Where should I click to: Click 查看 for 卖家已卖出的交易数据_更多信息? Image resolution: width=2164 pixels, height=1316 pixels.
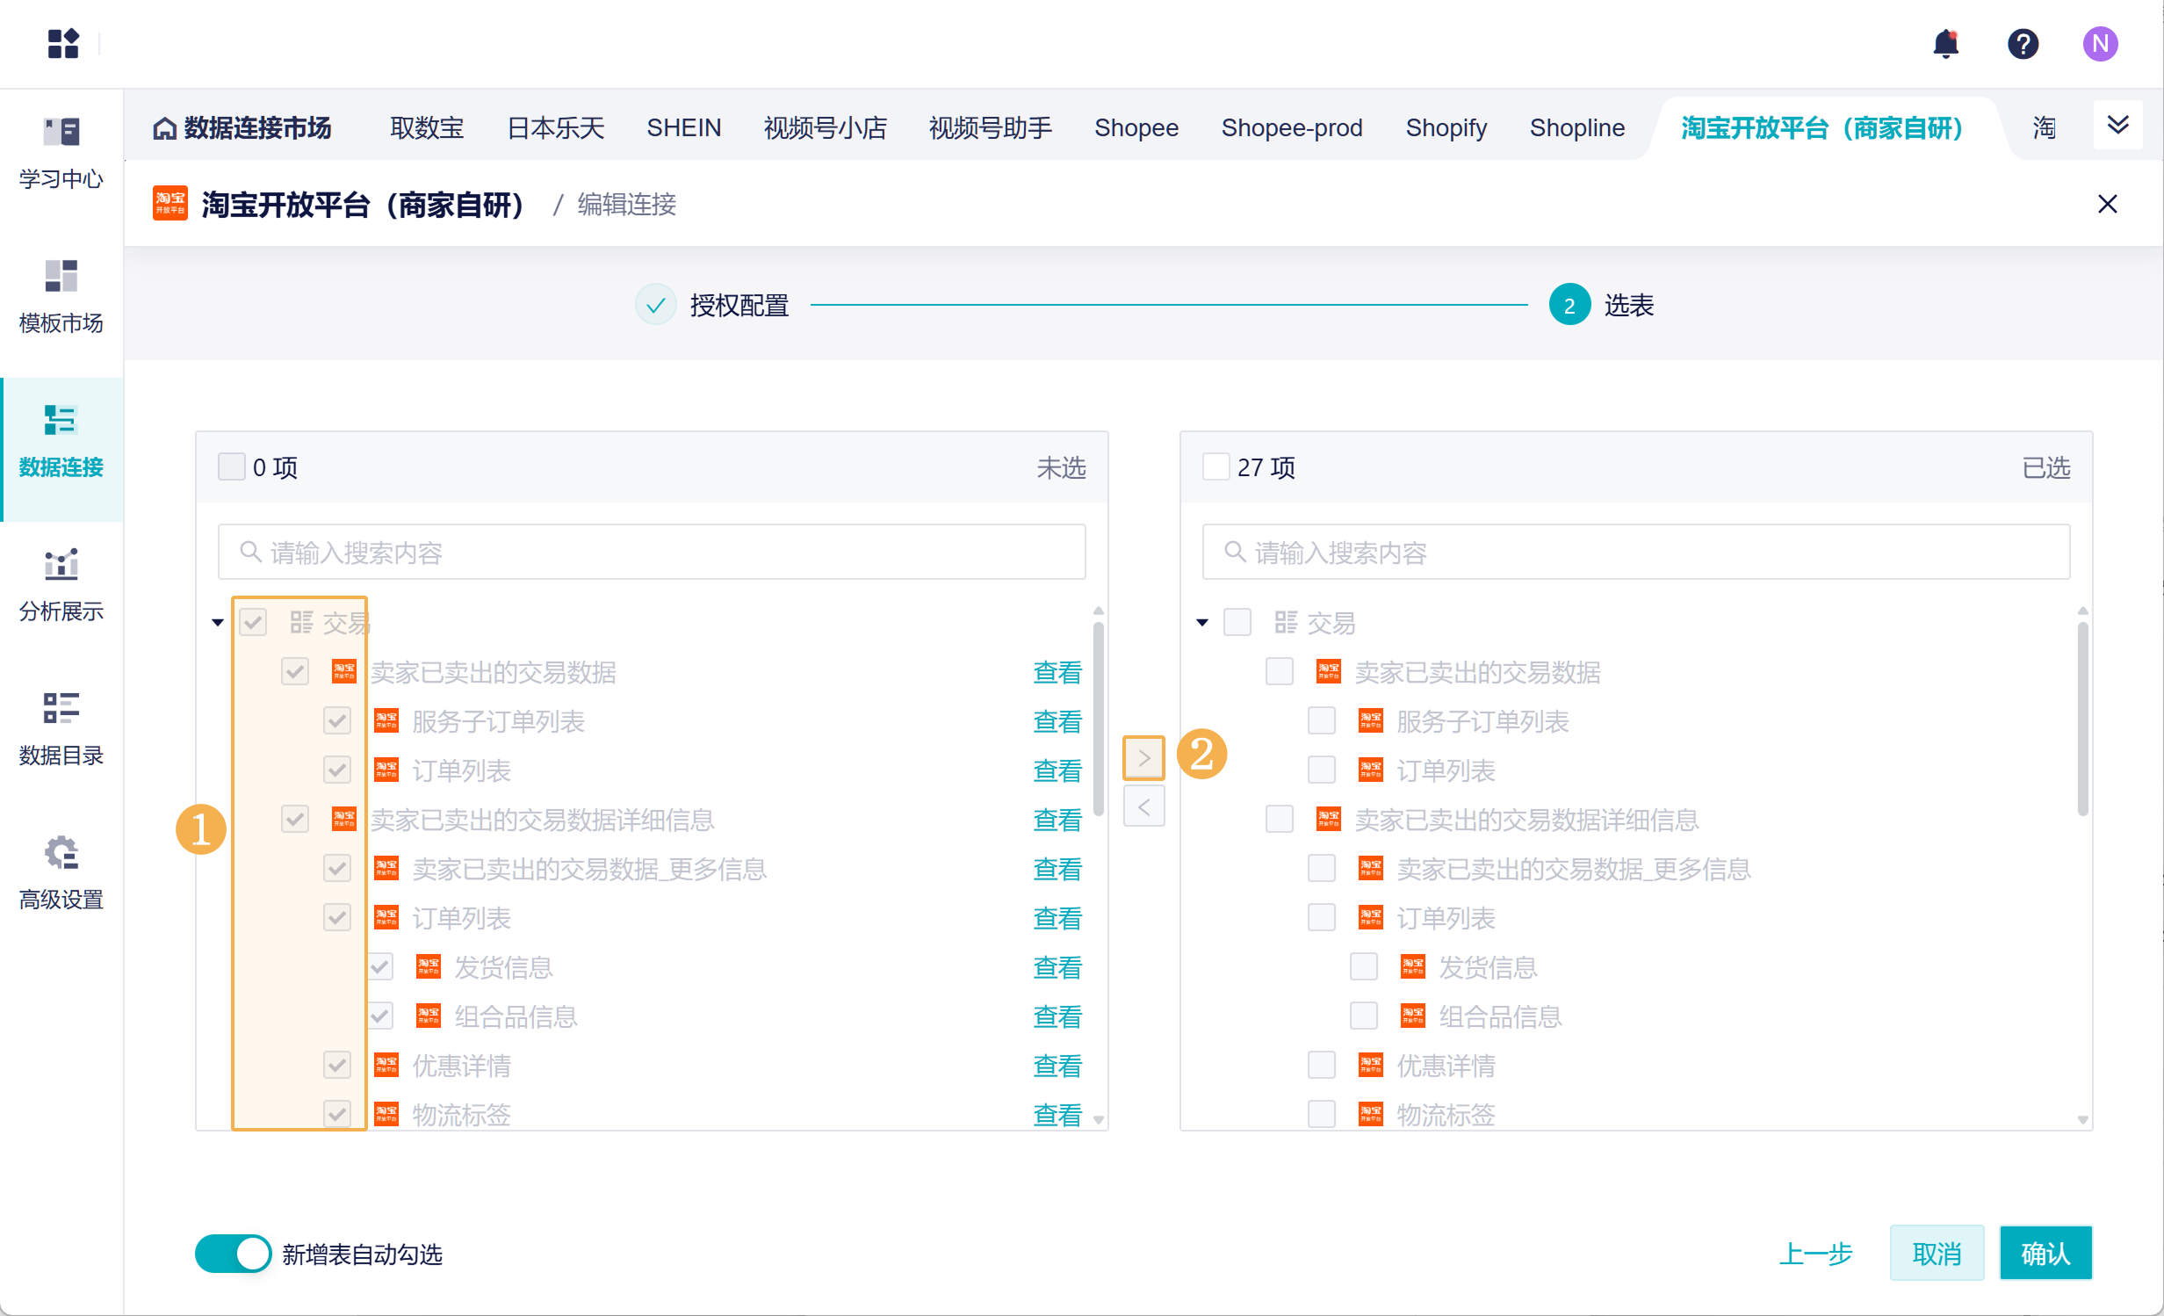(1057, 869)
